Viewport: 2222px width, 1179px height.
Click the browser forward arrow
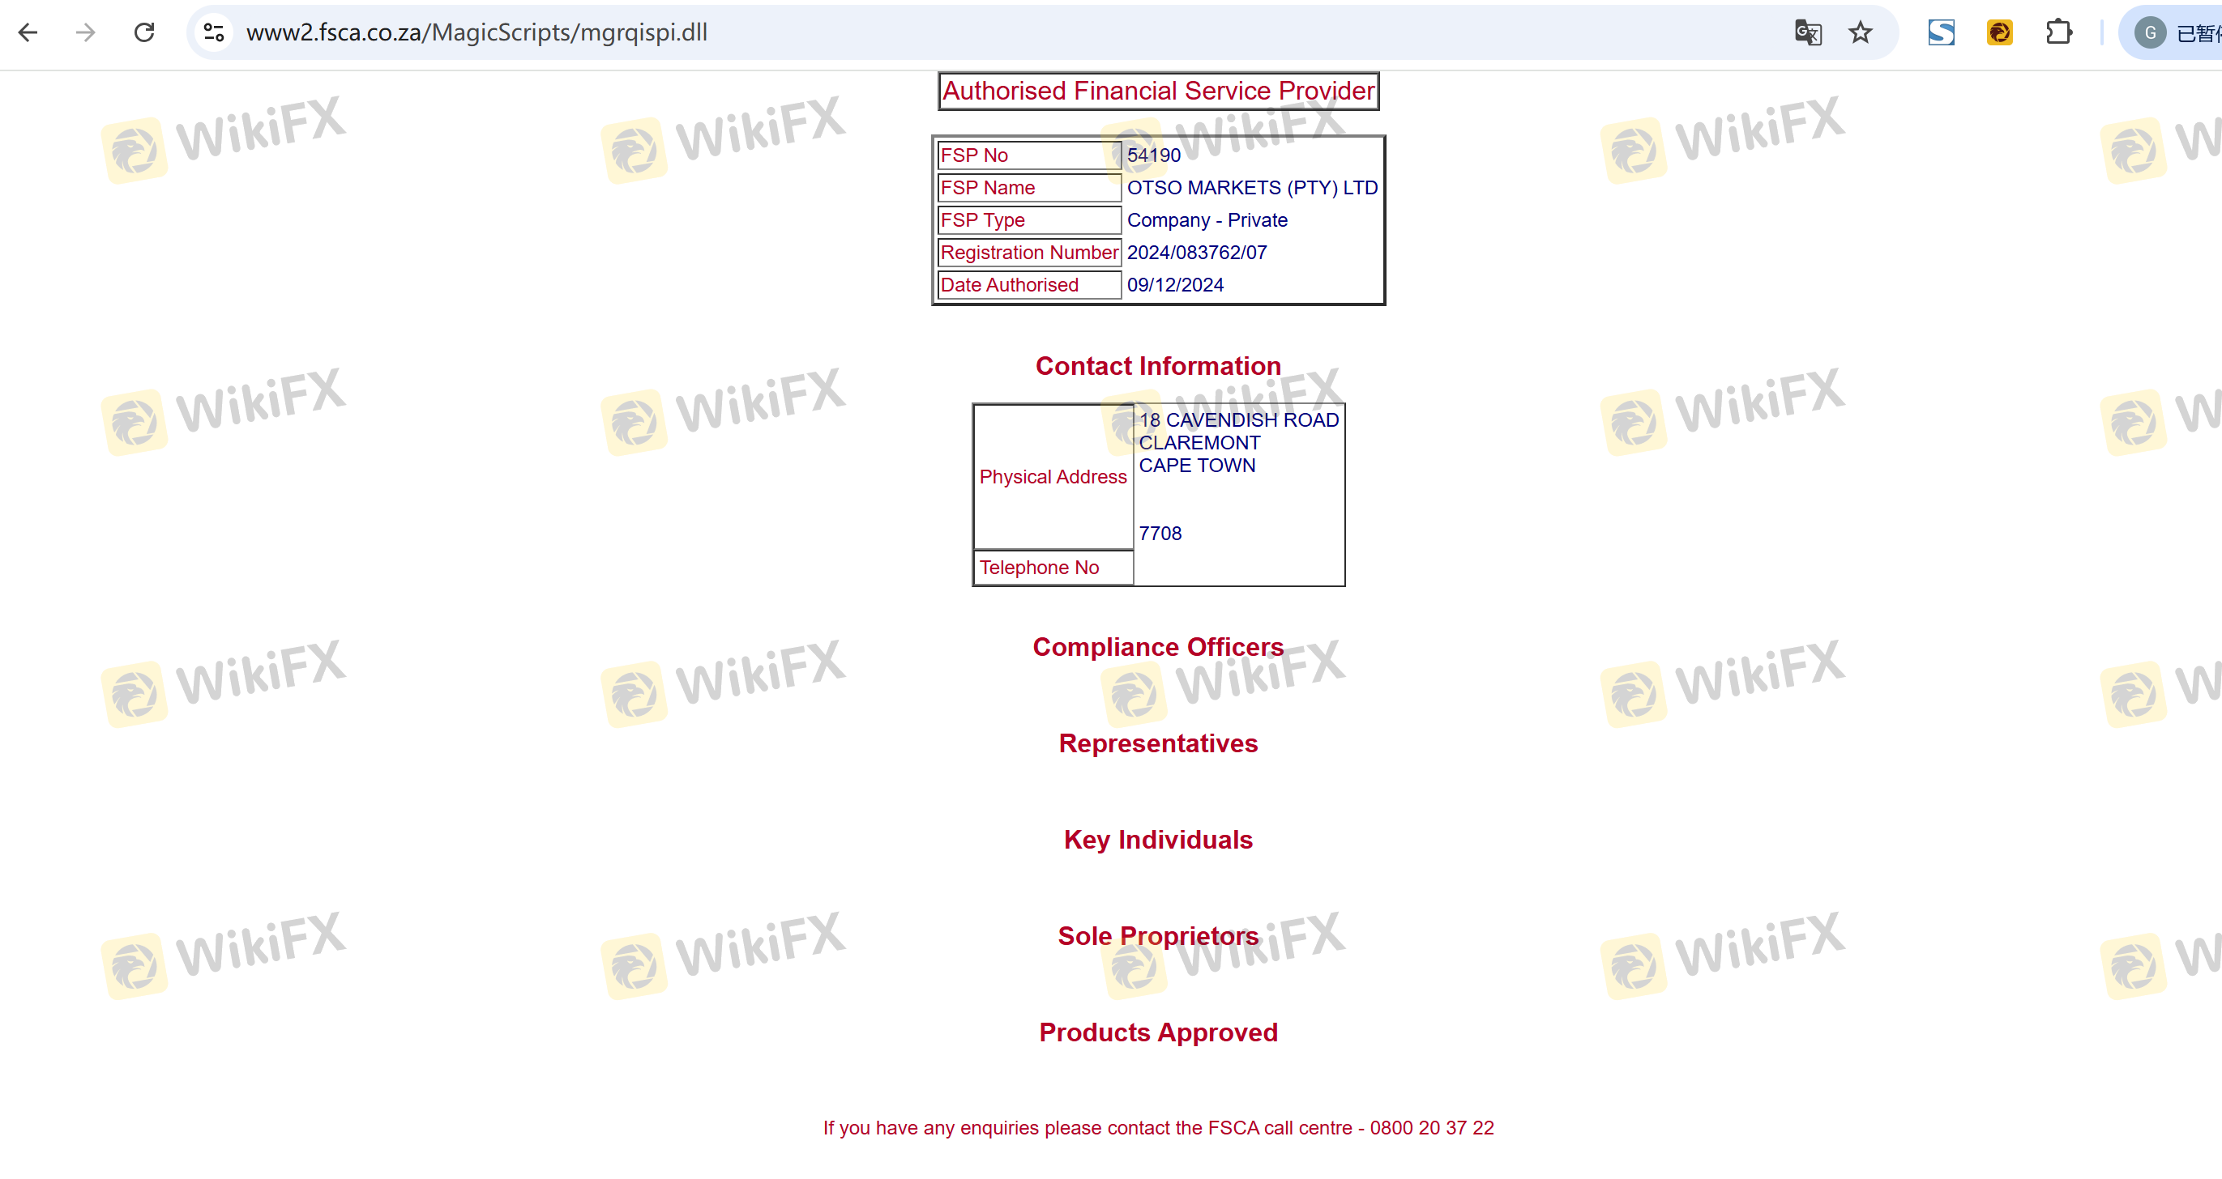pos(85,32)
